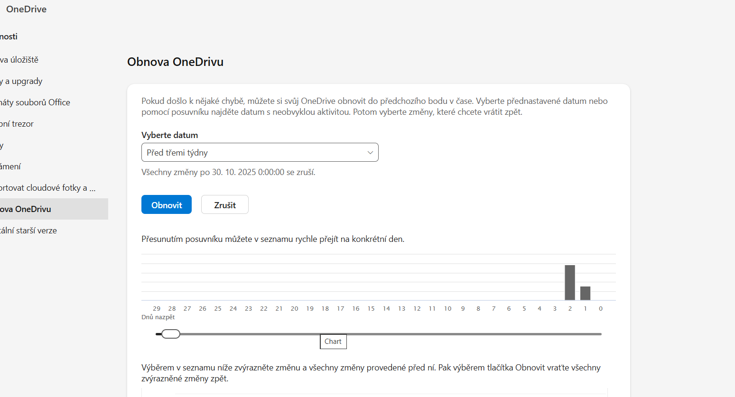Click the tall chart bar above day 2
The image size is (735, 397).
point(570,283)
